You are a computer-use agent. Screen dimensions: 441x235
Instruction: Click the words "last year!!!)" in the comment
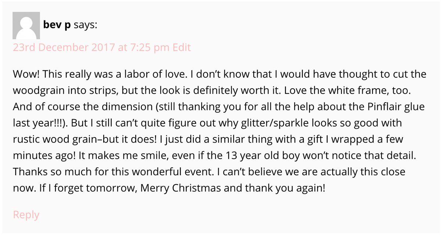coord(40,123)
